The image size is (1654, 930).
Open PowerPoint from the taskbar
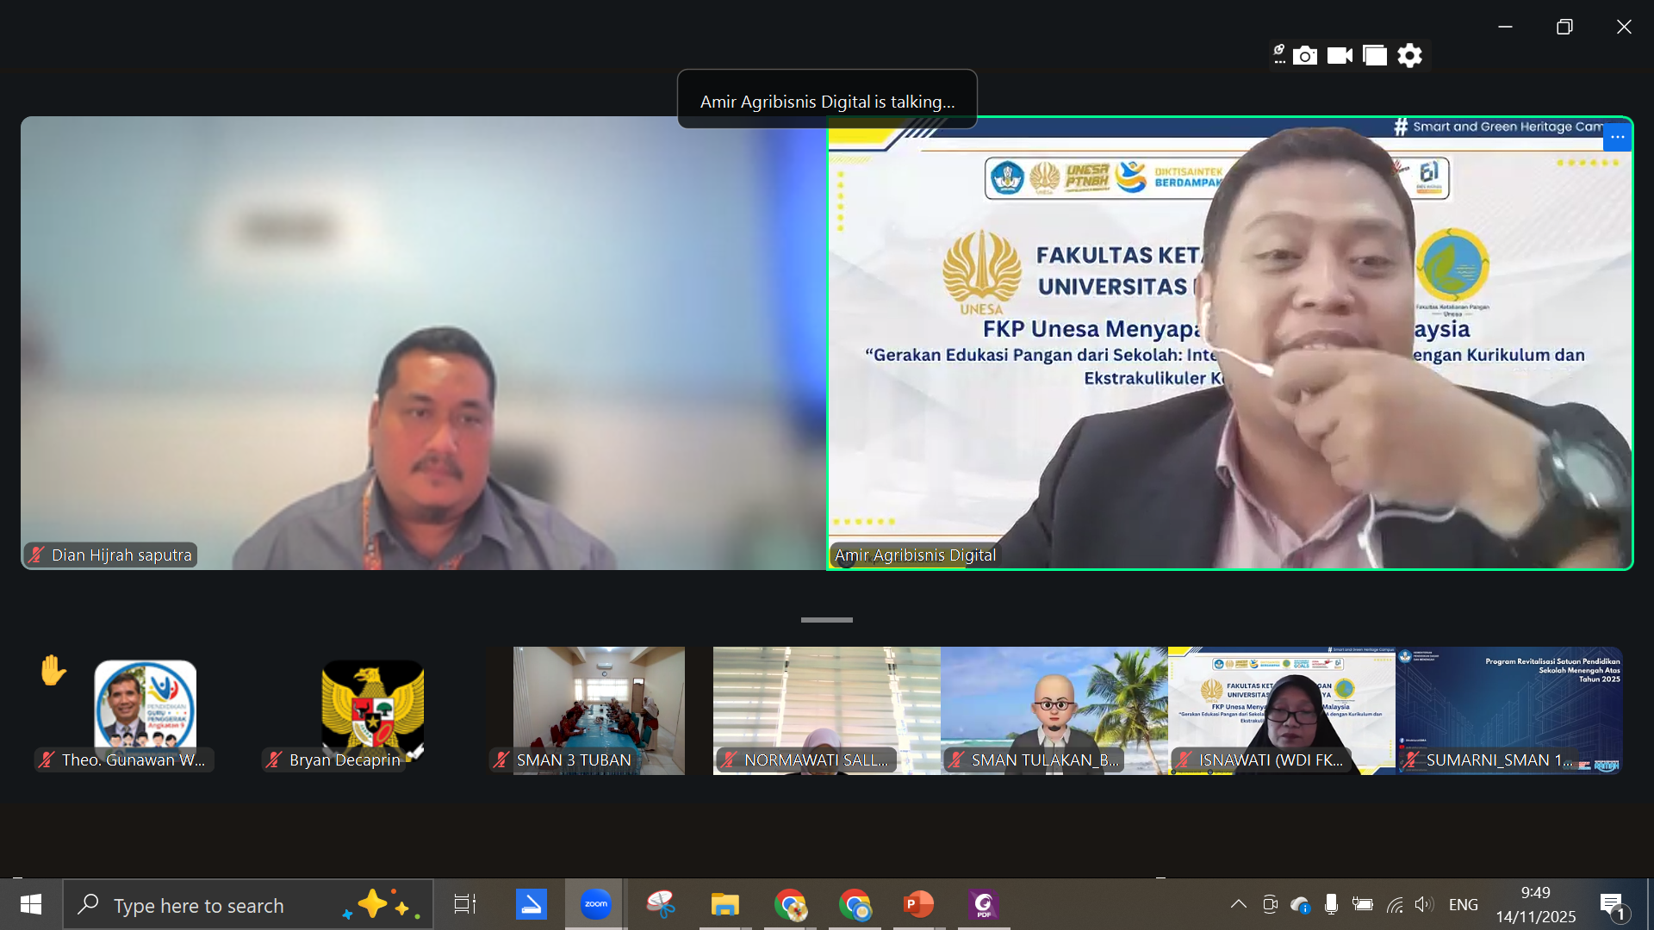918,904
